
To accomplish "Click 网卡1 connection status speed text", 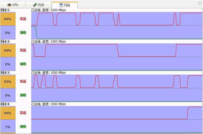I will (49, 10).
